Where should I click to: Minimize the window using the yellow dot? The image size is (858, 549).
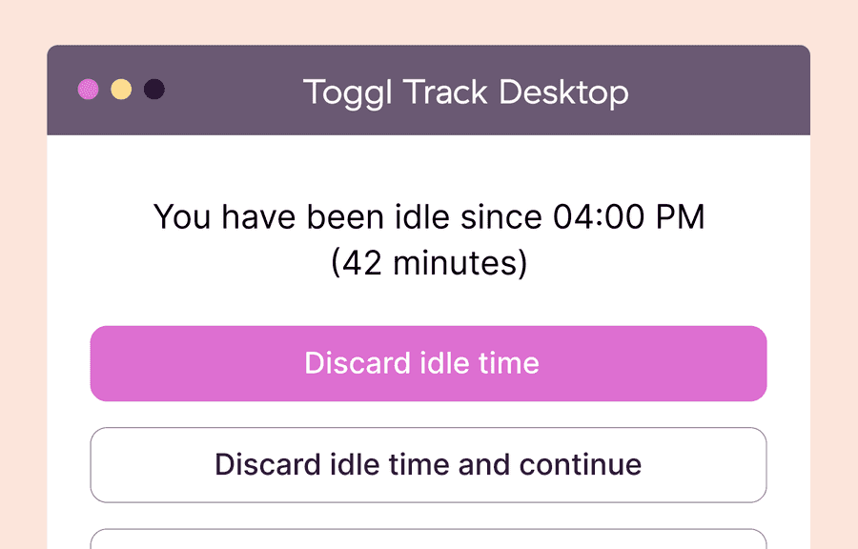click(121, 90)
